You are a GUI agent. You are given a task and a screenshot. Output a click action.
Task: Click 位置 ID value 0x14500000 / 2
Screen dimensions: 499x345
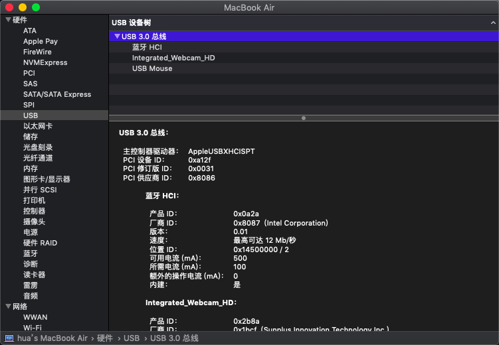click(261, 249)
